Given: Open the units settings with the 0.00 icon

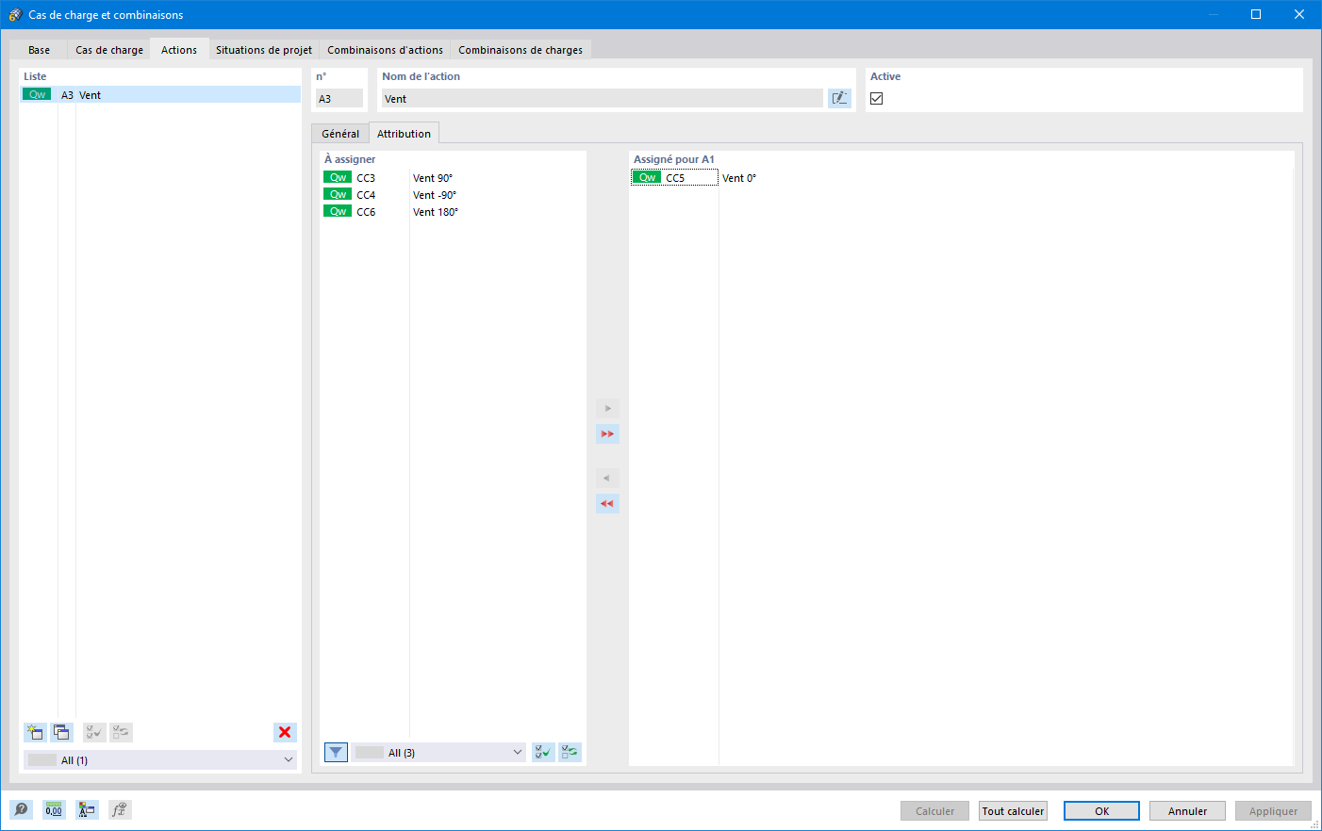Looking at the screenshot, I should click(54, 809).
